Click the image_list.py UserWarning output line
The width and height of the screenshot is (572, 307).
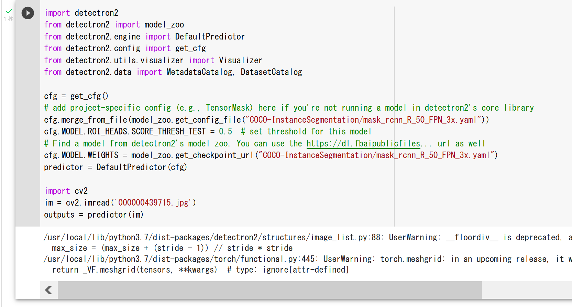(x=308, y=238)
